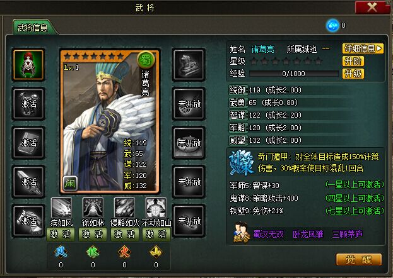Select the 疾如风 skill icon
This screenshot has height=278, width=393.
click(61, 208)
